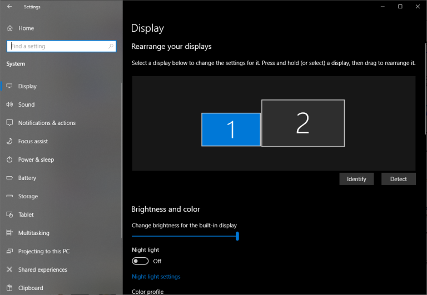Open the Tablet settings page
This screenshot has width=427, height=295.
tap(26, 214)
